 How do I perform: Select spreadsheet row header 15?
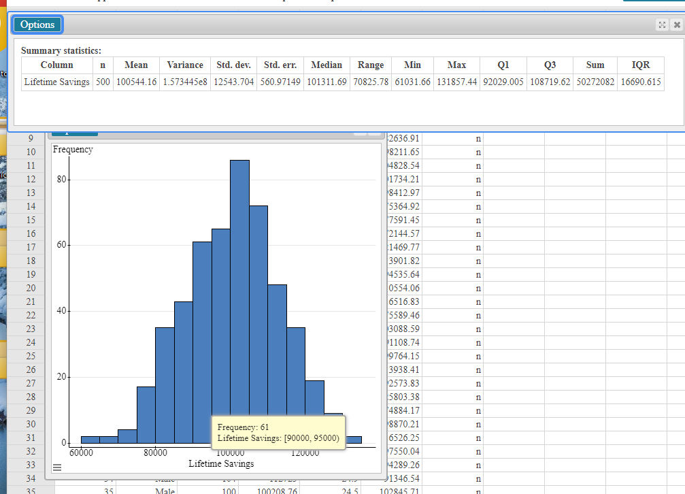[31, 220]
